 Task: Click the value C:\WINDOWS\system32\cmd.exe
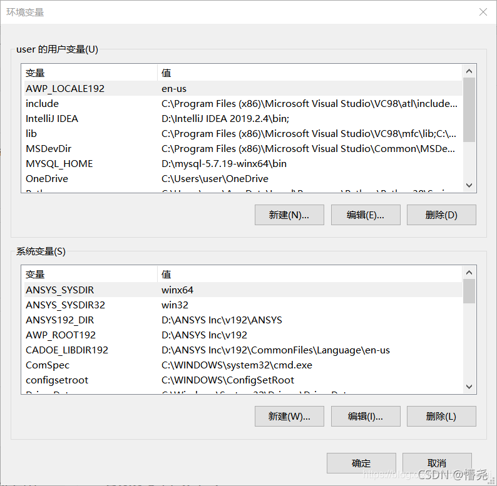pos(237,365)
